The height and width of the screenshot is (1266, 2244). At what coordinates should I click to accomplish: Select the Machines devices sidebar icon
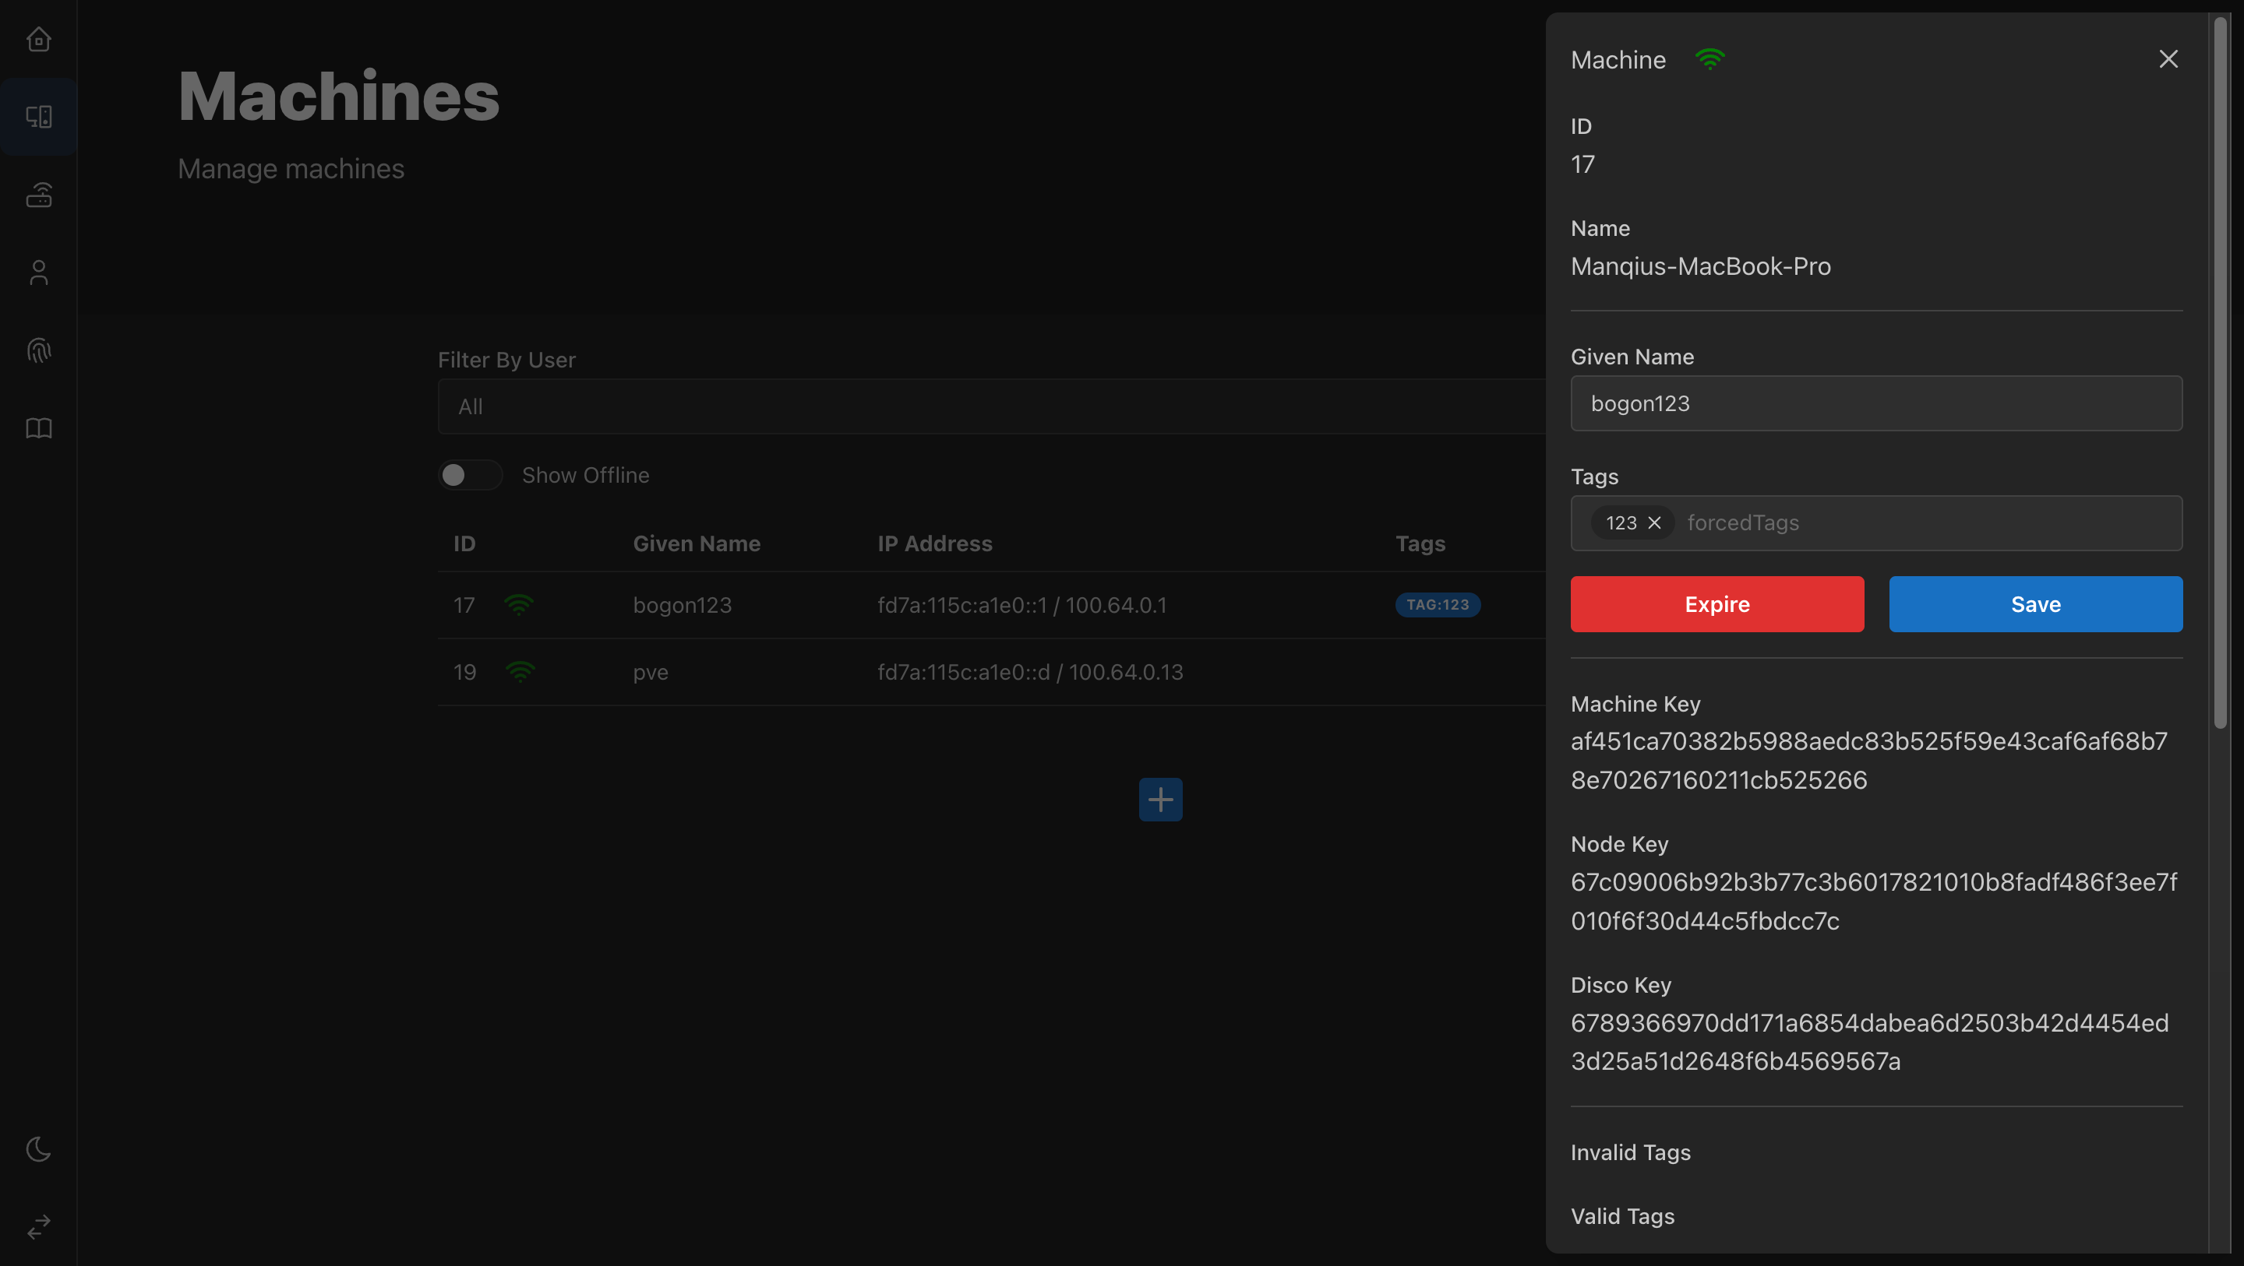click(38, 117)
